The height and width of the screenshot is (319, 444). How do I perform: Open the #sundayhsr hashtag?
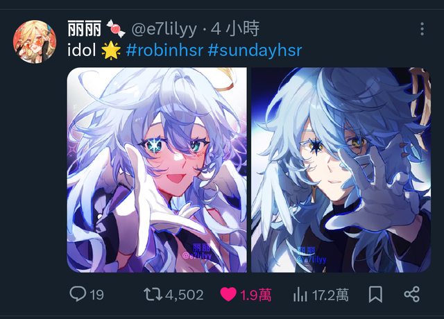tap(255, 51)
